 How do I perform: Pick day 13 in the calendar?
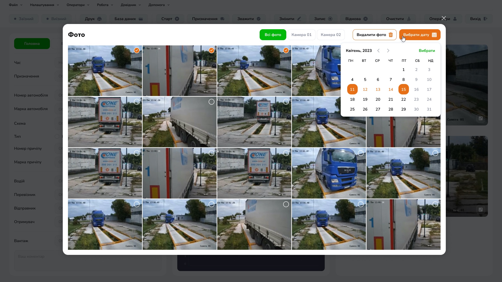coord(378,89)
